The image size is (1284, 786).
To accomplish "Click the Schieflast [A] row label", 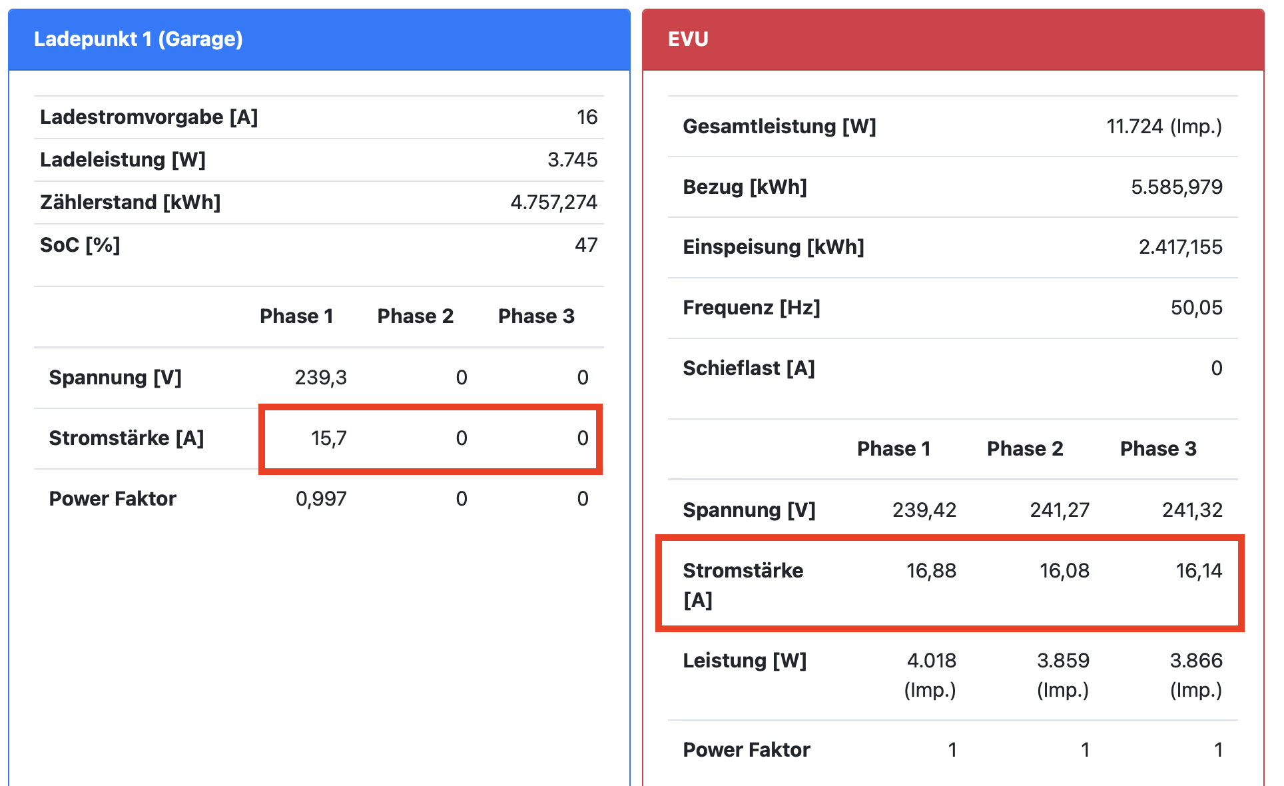I will [x=749, y=368].
